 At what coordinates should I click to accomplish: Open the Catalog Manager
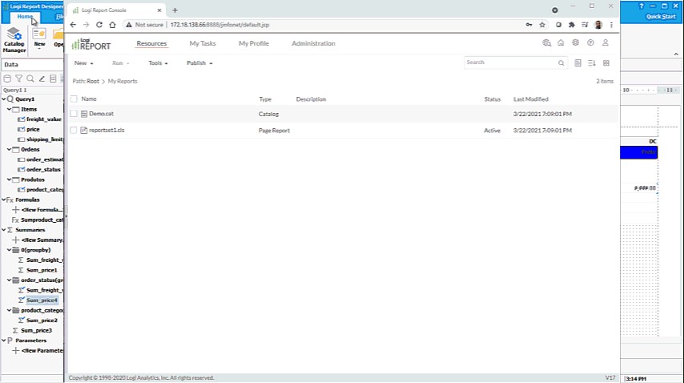(x=14, y=38)
